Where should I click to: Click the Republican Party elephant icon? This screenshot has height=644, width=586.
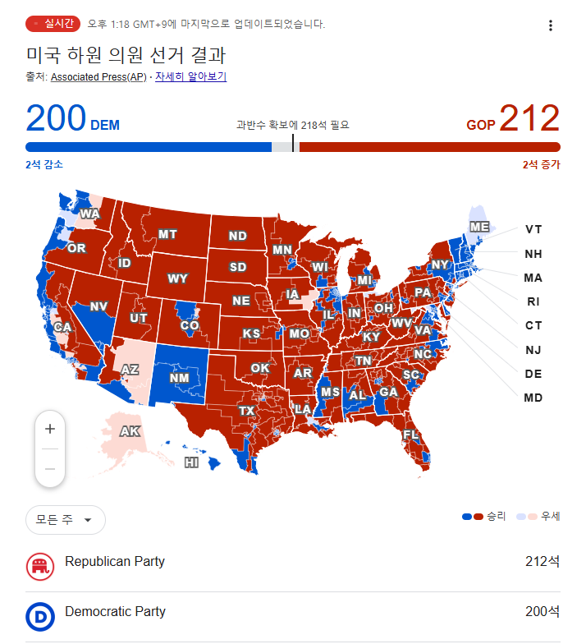[x=40, y=567]
